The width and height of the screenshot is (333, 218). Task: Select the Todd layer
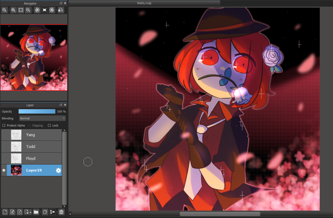31,147
